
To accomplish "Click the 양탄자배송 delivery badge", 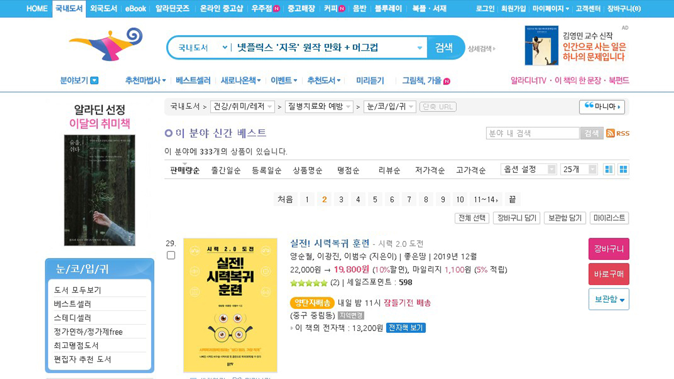I will 312,303.
